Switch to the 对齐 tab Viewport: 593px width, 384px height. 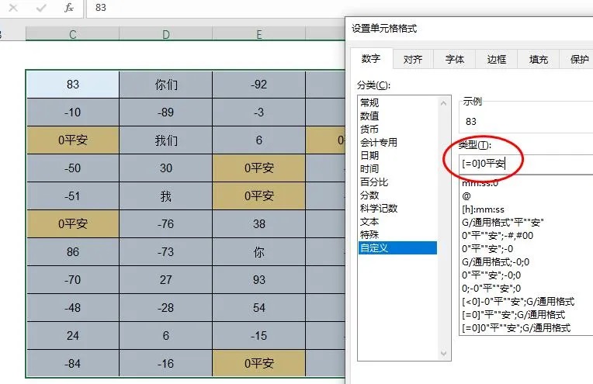(x=413, y=59)
